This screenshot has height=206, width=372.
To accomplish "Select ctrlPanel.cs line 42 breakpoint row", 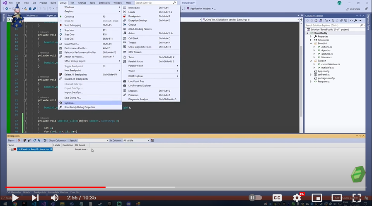I will 35,149.
